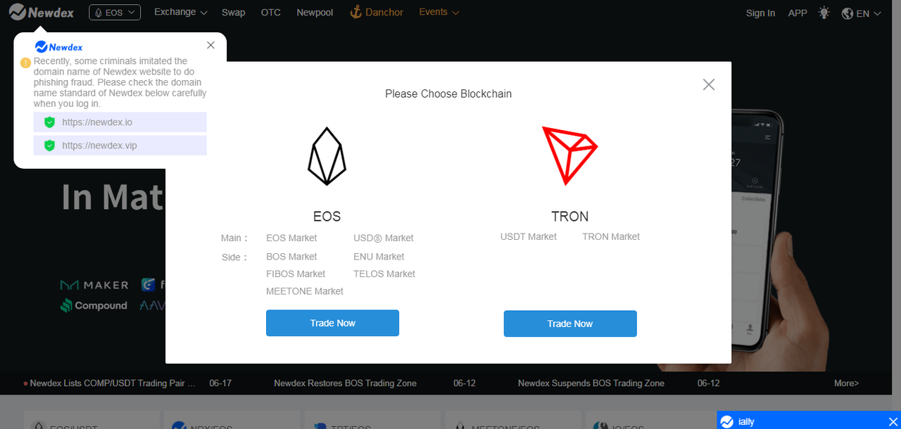The width and height of the screenshot is (901, 429).
Task: Click Trade Now under TRON
Action: tap(570, 324)
